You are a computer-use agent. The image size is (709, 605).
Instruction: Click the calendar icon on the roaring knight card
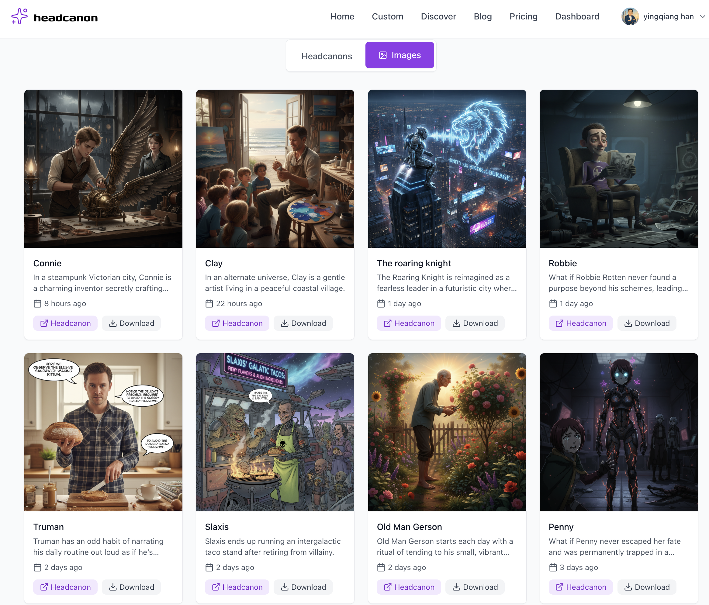coord(381,303)
